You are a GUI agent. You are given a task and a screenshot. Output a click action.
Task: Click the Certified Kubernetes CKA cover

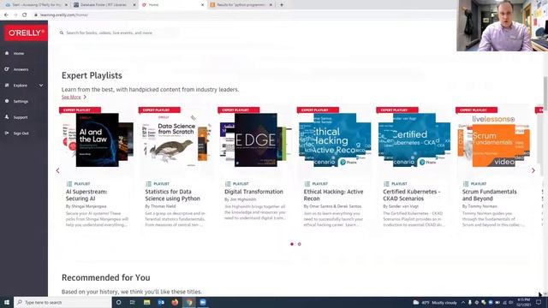click(x=414, y=139)
